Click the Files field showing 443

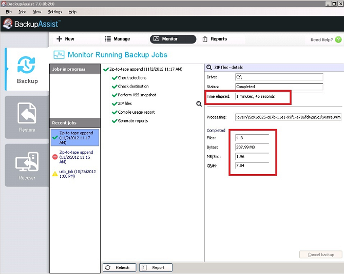click(x=252, y=138)
